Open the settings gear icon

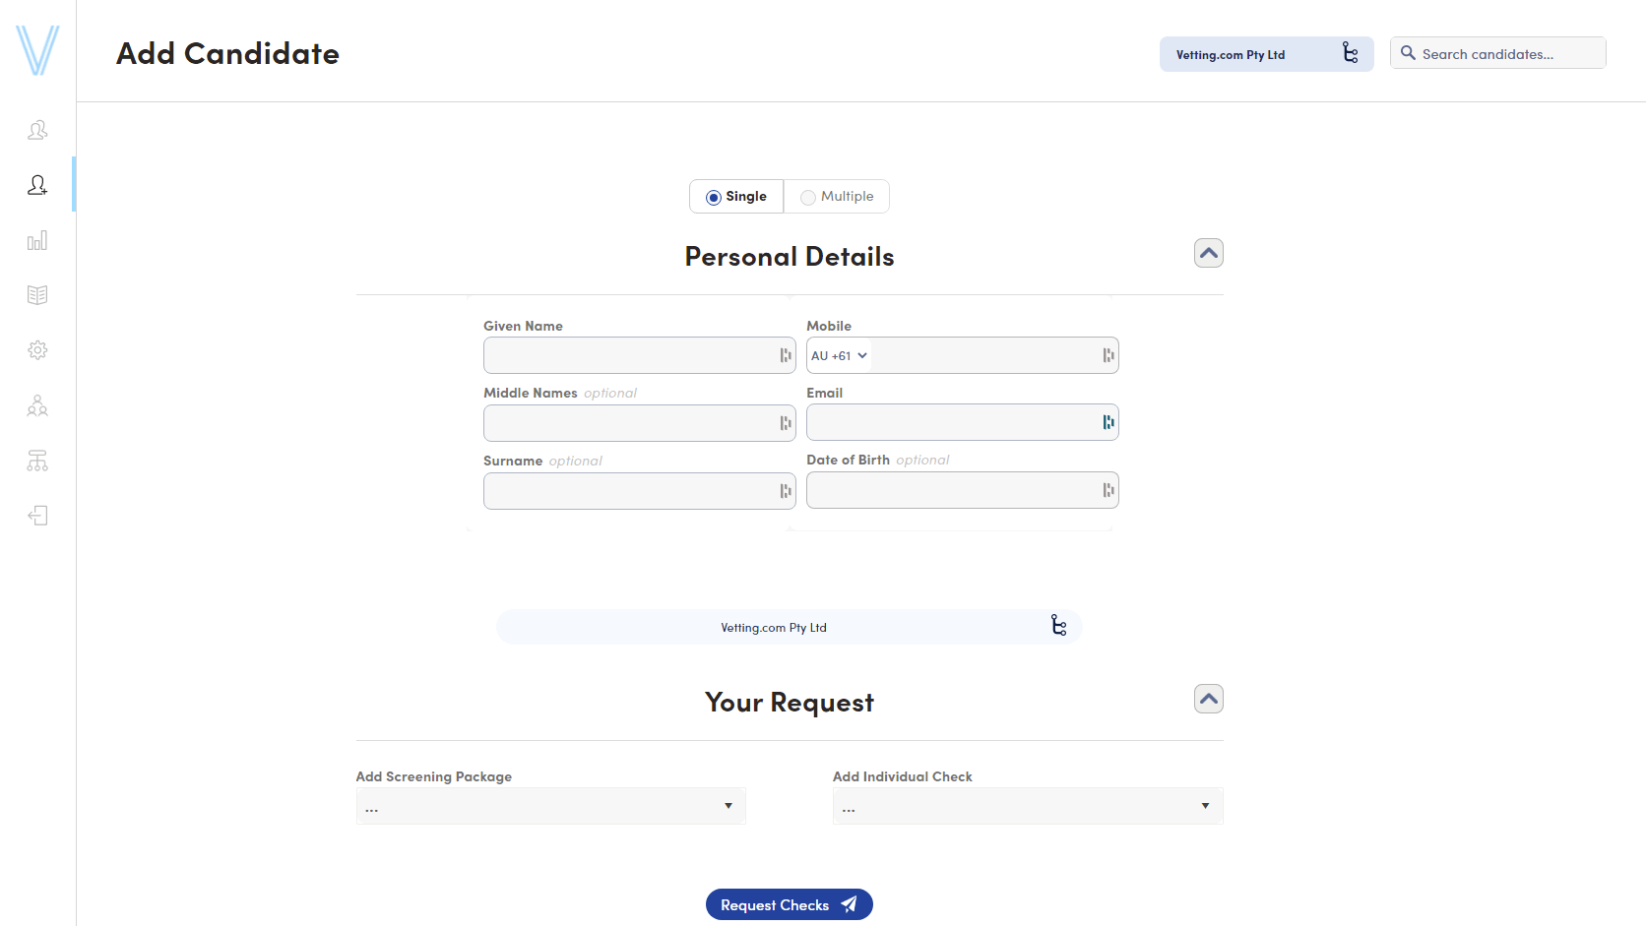coord(37,350)
